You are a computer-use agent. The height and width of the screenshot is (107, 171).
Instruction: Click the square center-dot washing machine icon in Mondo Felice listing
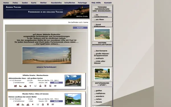48,104
